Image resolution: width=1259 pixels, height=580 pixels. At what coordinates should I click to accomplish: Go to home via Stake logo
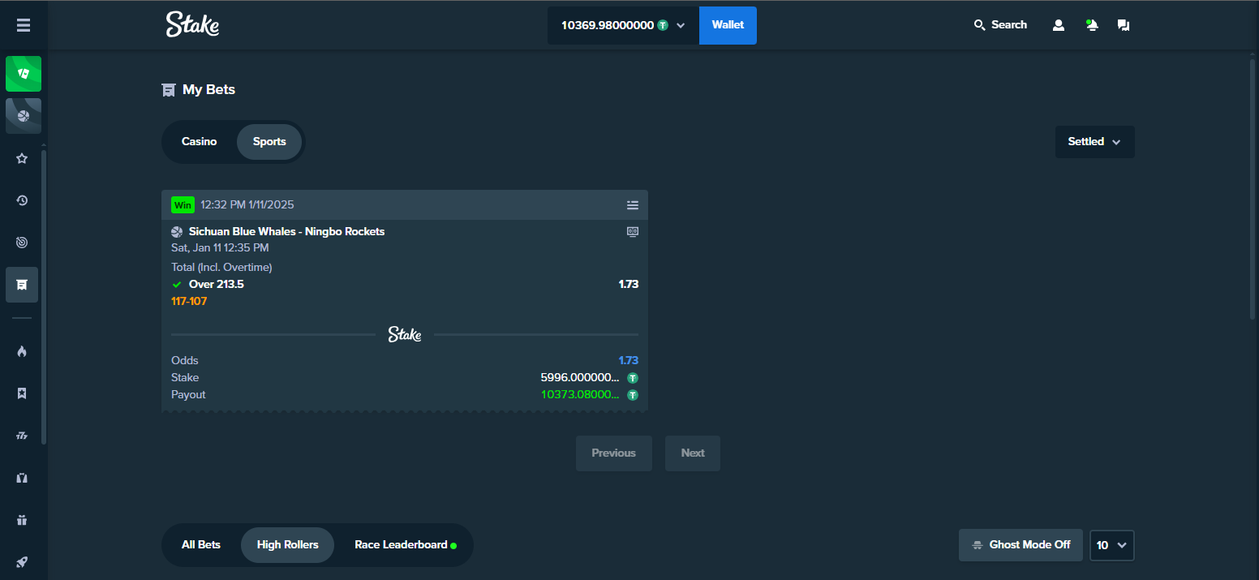tap(192, 24)
